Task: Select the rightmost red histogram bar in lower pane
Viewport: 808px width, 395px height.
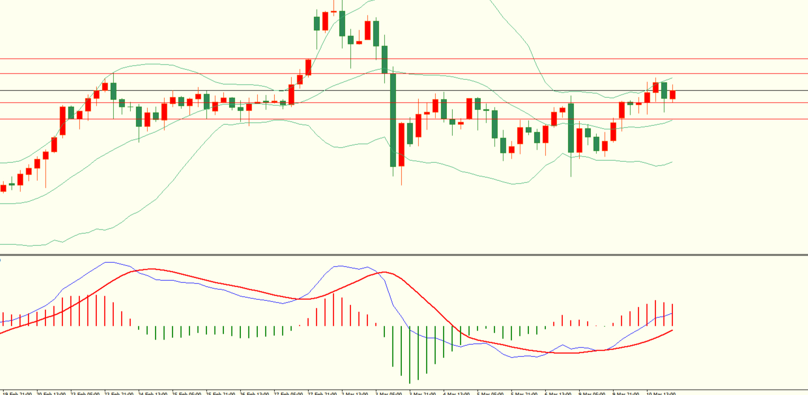Action: [x=672, y=315]
